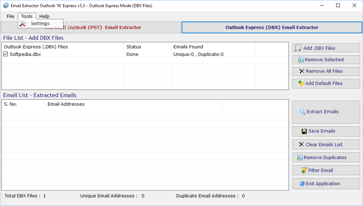Close the Tools menu
363x206 pixels.
(x=27, y=16)
